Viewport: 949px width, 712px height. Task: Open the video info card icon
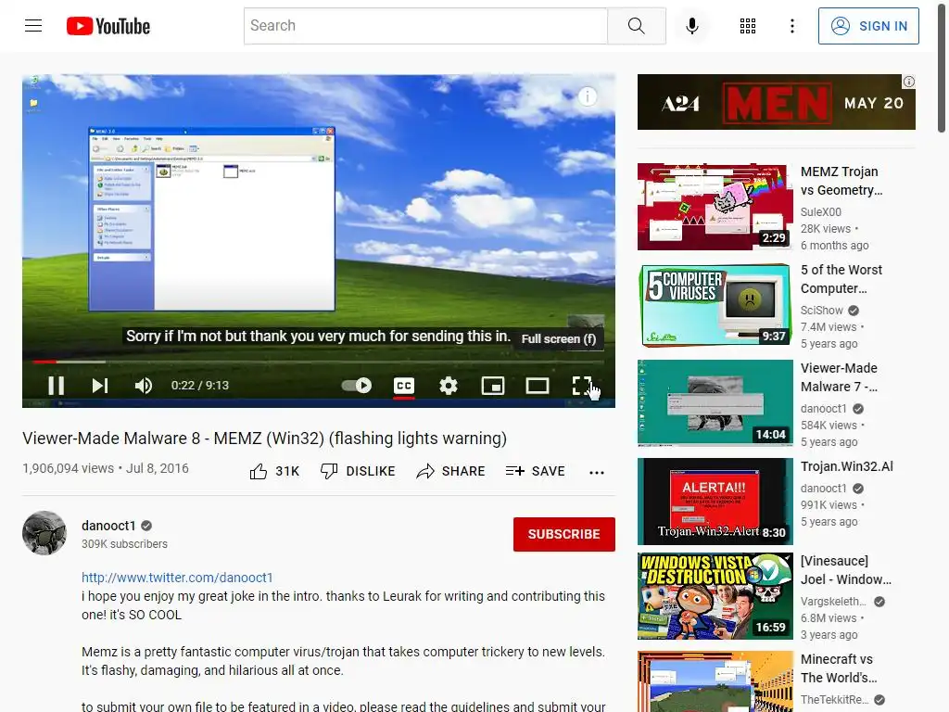click(587, 96)
